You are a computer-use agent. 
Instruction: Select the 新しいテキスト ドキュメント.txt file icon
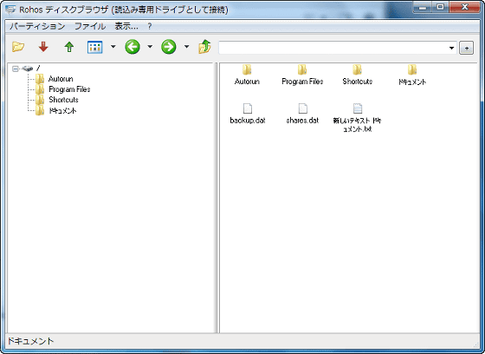click(358, 108)
